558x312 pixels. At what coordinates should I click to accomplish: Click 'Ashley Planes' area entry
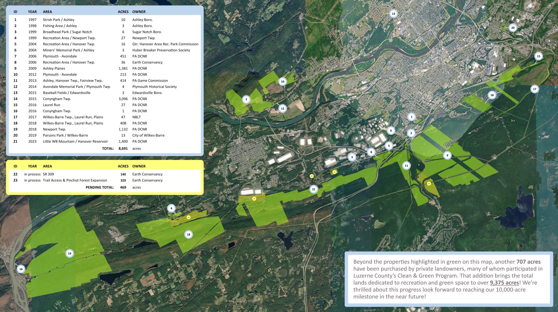click(x=54, y=69)
